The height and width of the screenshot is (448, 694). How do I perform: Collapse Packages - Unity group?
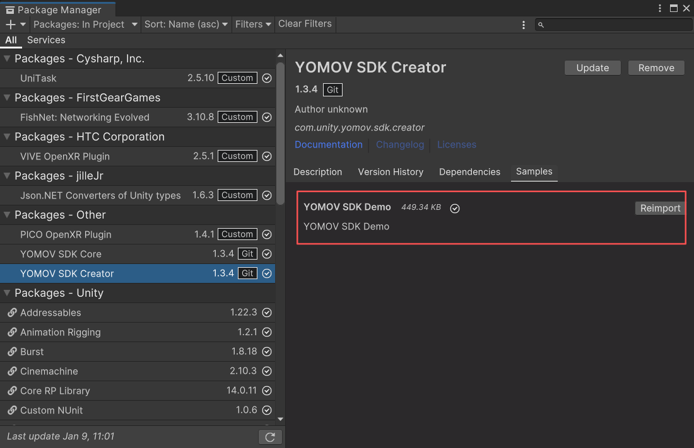point(7,293)
